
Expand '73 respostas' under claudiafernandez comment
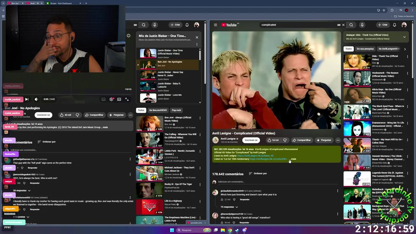click(x=229, y=207)
